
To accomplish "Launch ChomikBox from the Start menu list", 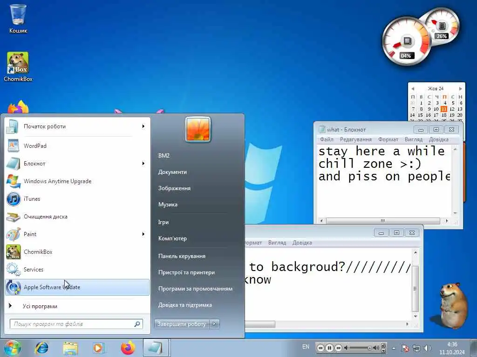I will 77,251.
